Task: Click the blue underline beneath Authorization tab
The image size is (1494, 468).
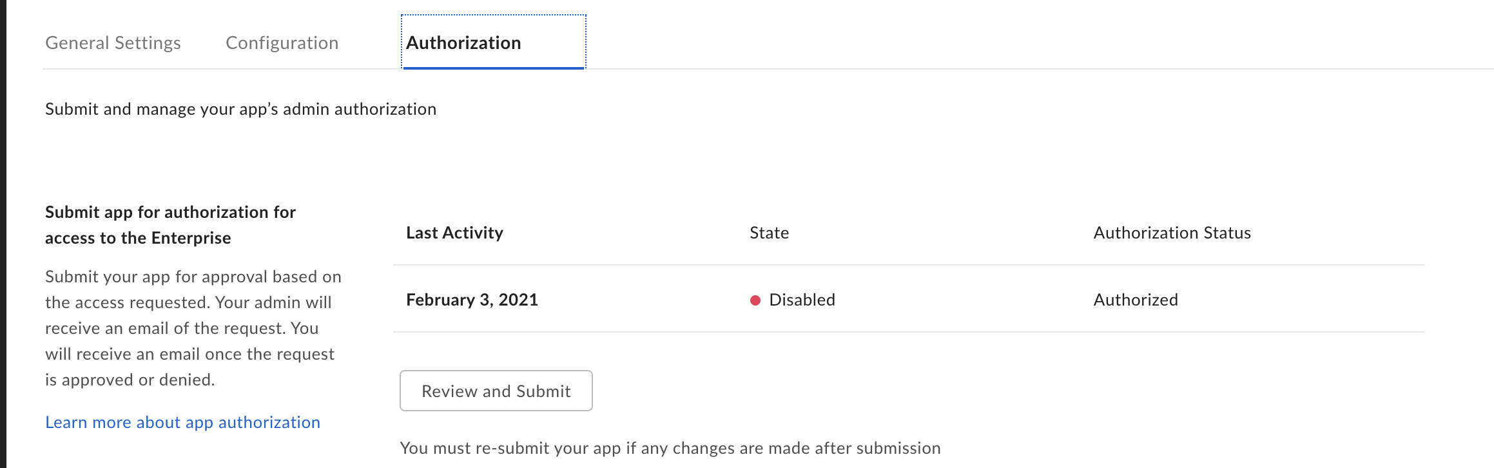Action: pos(493,68)
